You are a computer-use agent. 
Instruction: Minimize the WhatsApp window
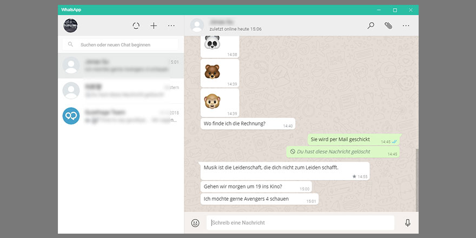[x=379, y=10]
